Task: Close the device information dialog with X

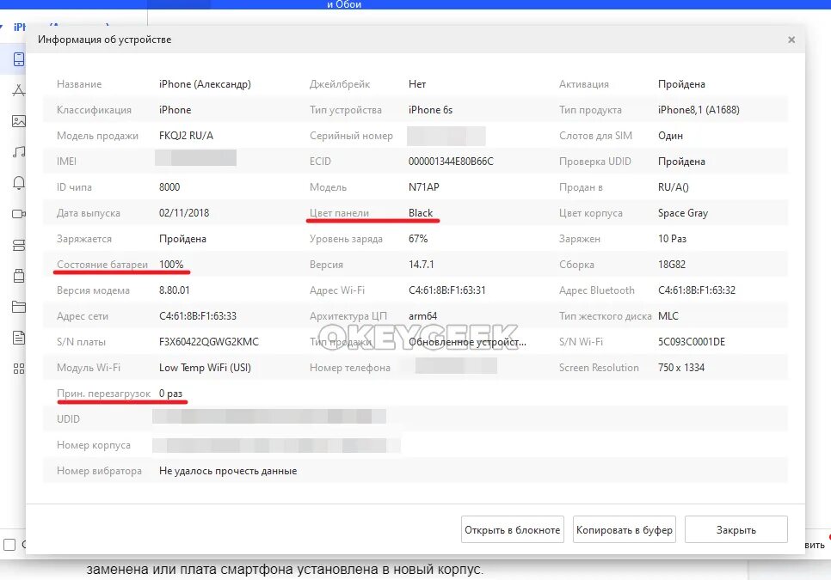Action: pos(791,40)
